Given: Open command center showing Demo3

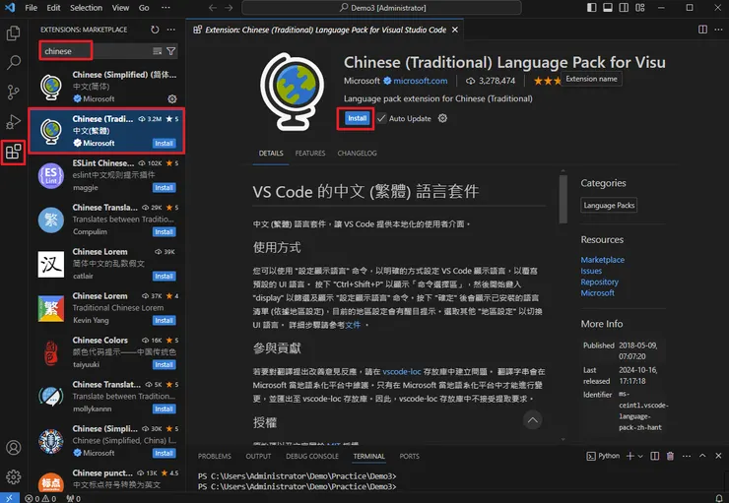Looking at the screenshot, I should click(381, 8).
